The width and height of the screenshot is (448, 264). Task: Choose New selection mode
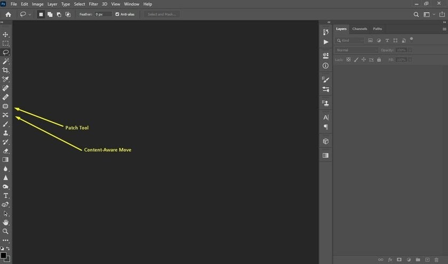click(41, 14)
